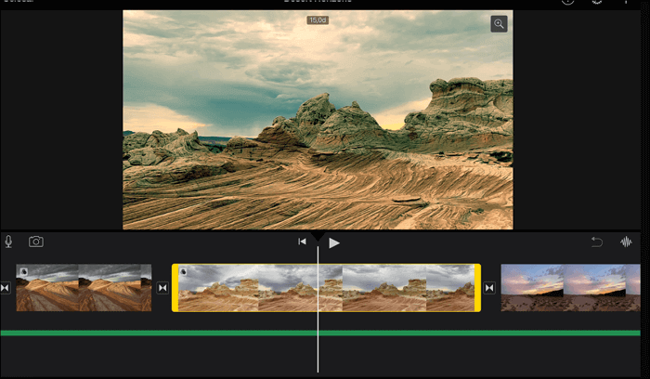Image resolution: width=650 pixels, height=379 pixels.
Task: Click the 15.0s duration label
Action: (x=318, y=20)
